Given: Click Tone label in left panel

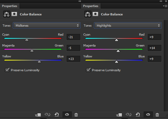Looking at the screenshot, I should [7, 26].
